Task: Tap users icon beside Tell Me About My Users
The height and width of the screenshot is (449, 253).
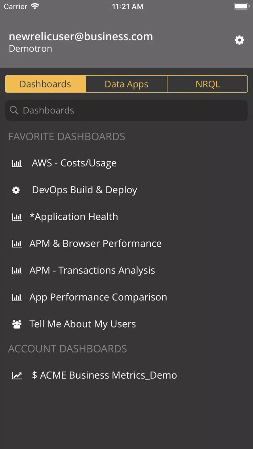Action: 17,324
